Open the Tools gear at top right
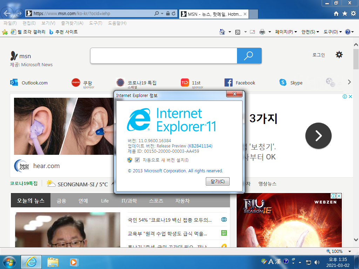The image size is (359, 269). point(353,14)
